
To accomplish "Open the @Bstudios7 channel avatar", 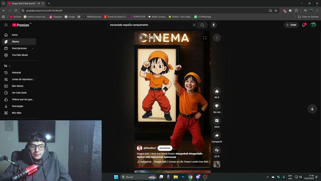I will 139,148.
